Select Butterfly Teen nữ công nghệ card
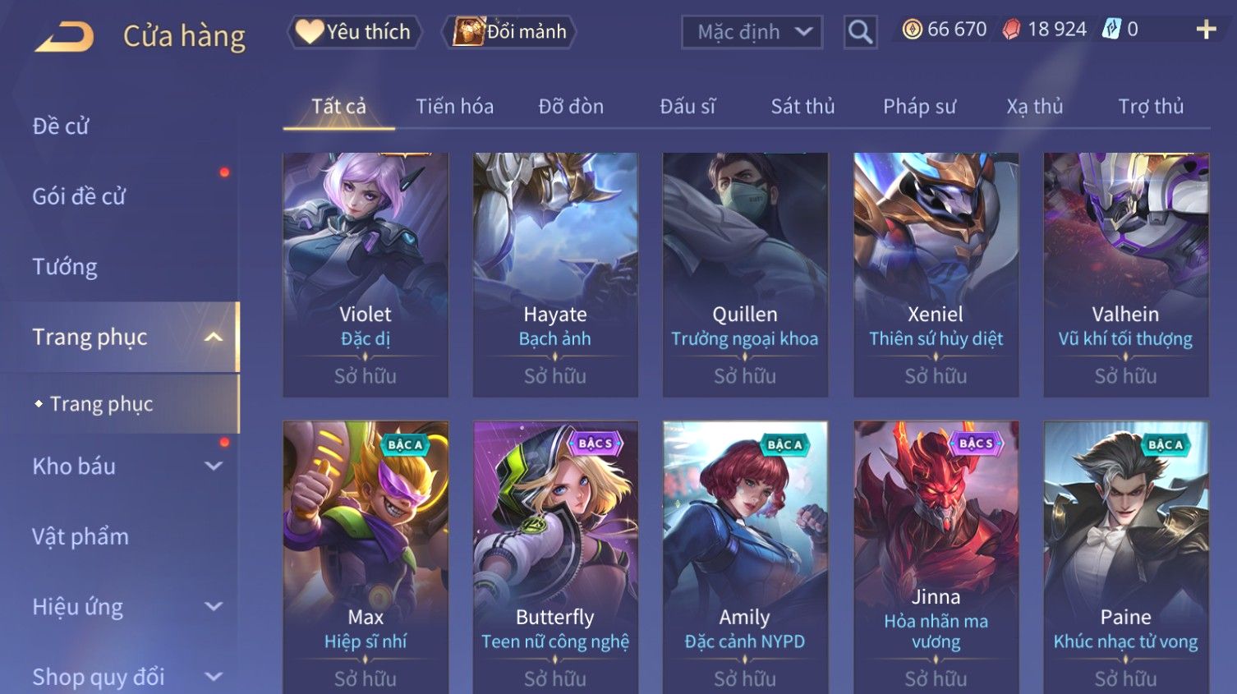 (x=555, y=557)
